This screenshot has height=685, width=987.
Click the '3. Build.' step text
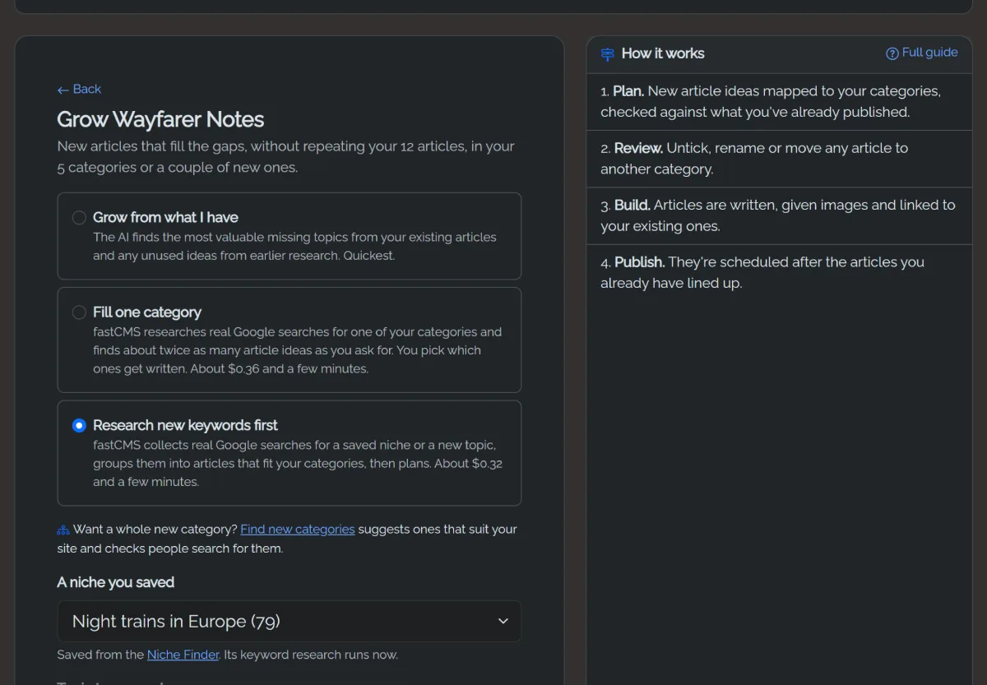click(x=778, y=215)
